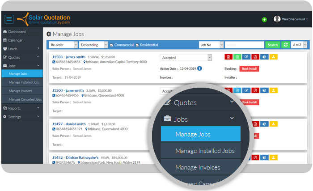
Task: Select Manage Installed Jobs in the sidebar
Action: point(24,82)
